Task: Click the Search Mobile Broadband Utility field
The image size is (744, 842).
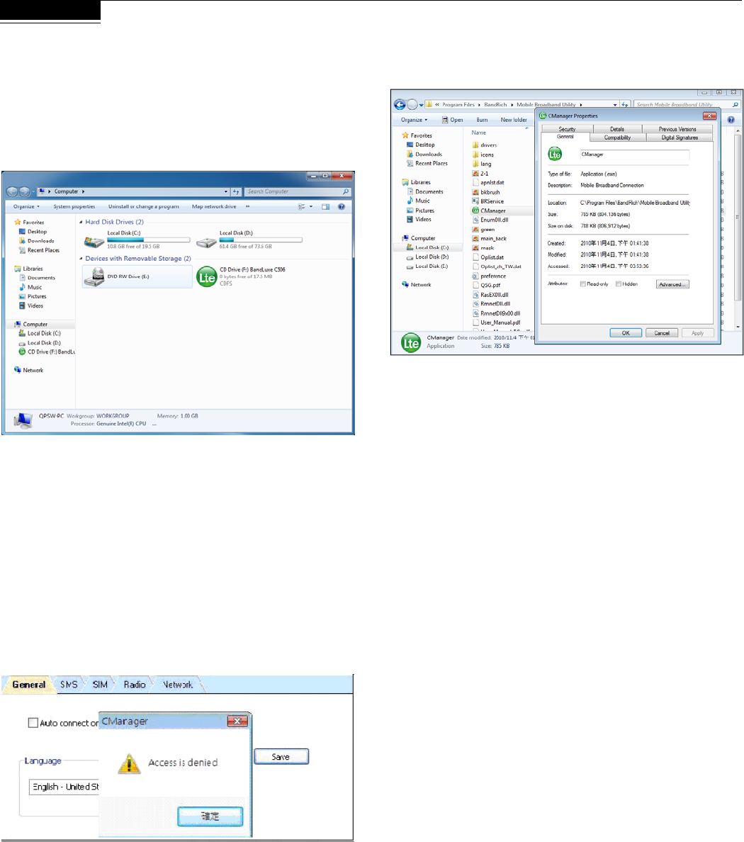Action: point(687,105)
